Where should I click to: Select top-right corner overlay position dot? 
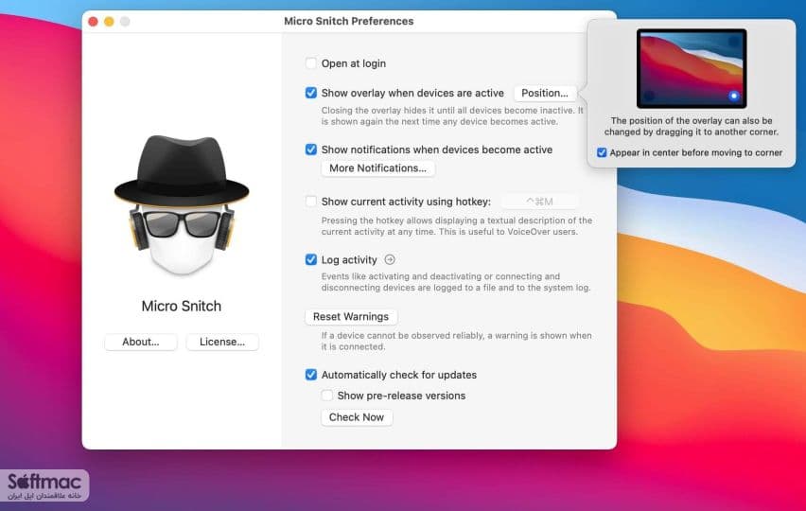point(733,41)
